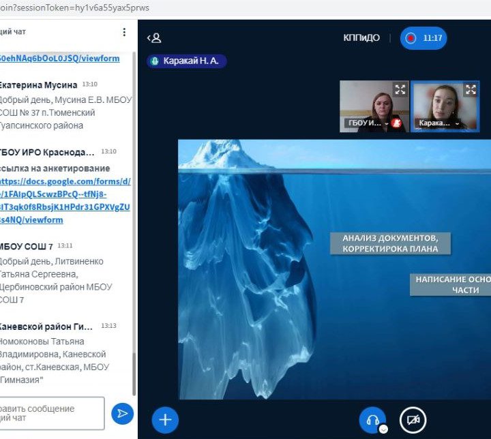Send the chat message with arrow button
The height and width of the screenshot is (439, 491).
click(122, 413)
